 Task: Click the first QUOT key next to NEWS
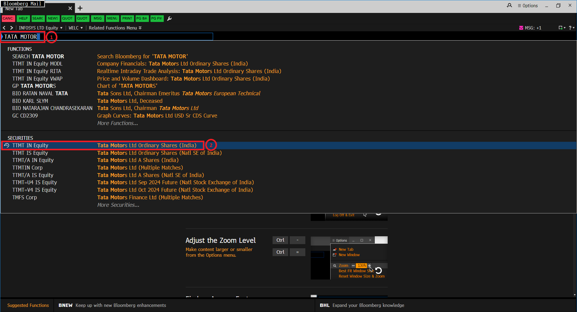tap(68, 19)
